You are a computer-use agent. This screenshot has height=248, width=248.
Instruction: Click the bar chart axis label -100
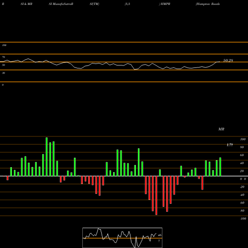coord(243,219)
